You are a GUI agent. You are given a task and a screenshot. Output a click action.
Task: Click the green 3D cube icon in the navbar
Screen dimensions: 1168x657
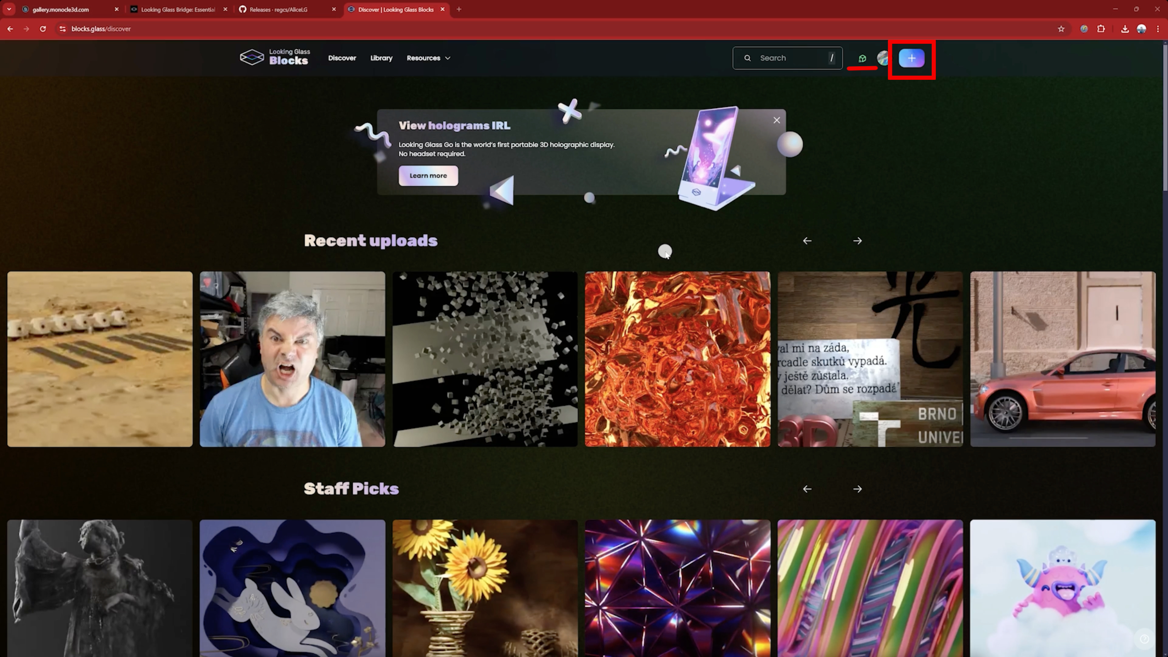(x=862, y=58)
